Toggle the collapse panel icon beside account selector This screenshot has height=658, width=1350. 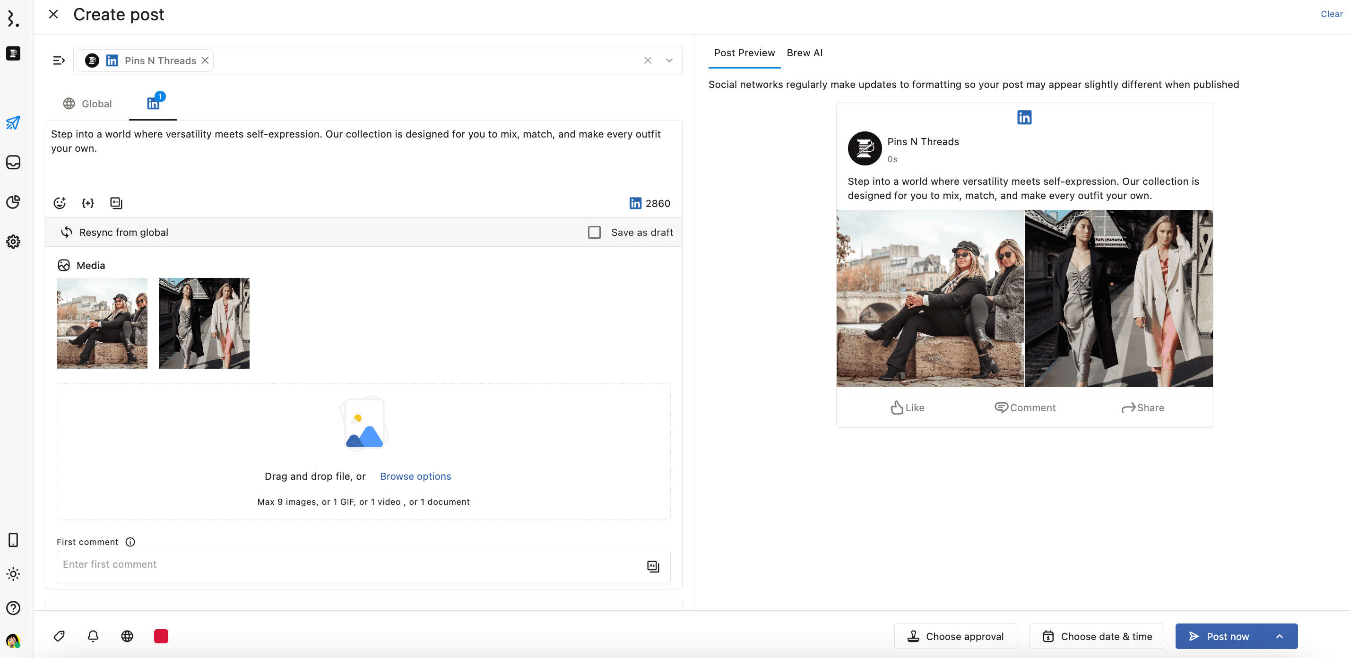point(59,61)
